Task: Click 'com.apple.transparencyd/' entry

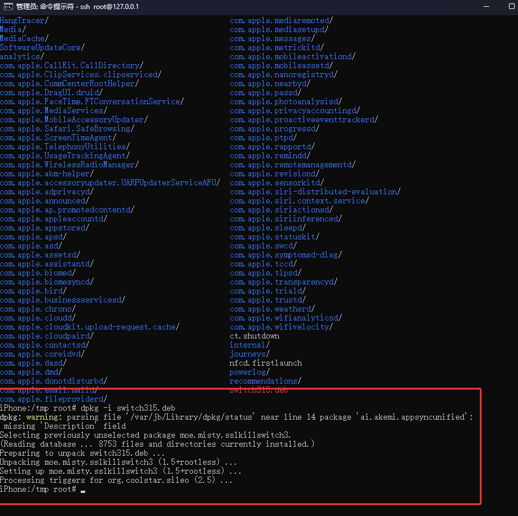Action: (283, 282)
